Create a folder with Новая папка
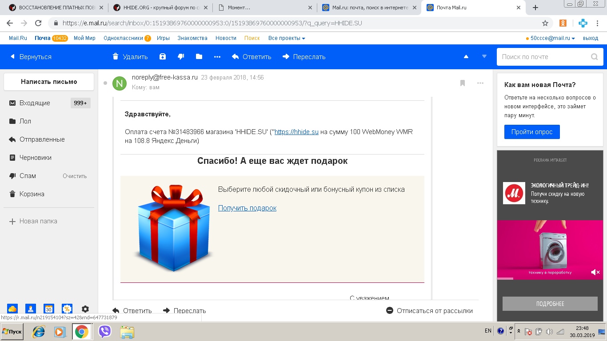The height and width of the screenshot is (341, 607). tap(33, 221)
